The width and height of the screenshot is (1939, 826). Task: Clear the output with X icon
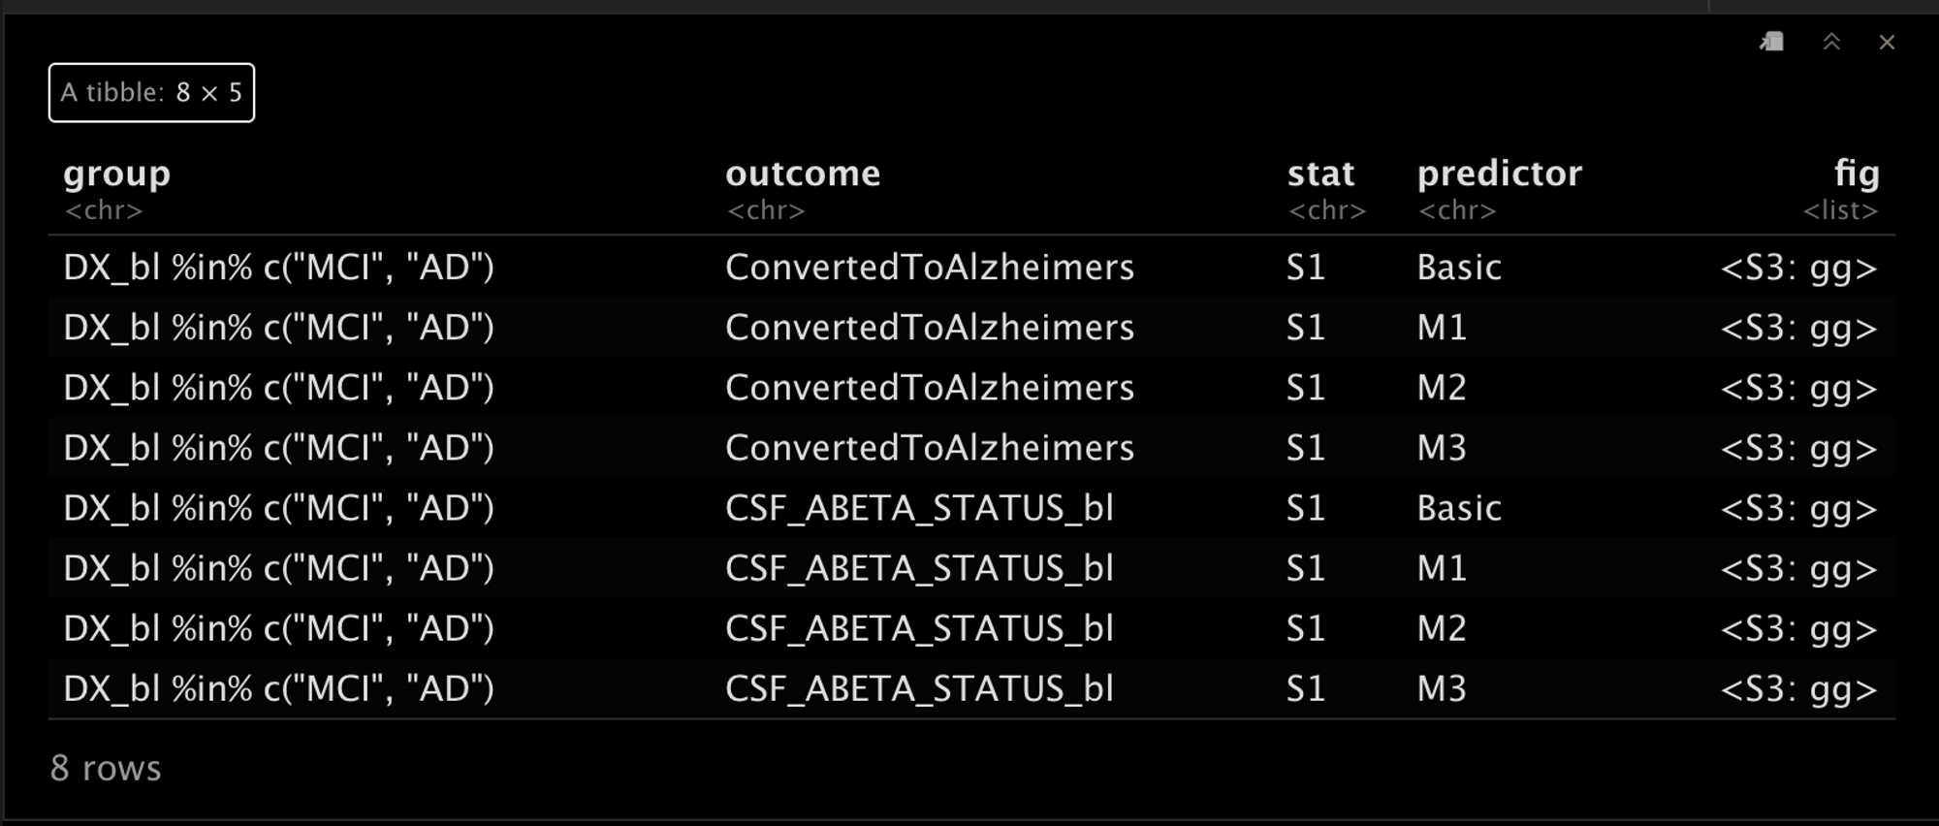[1887, 42]
